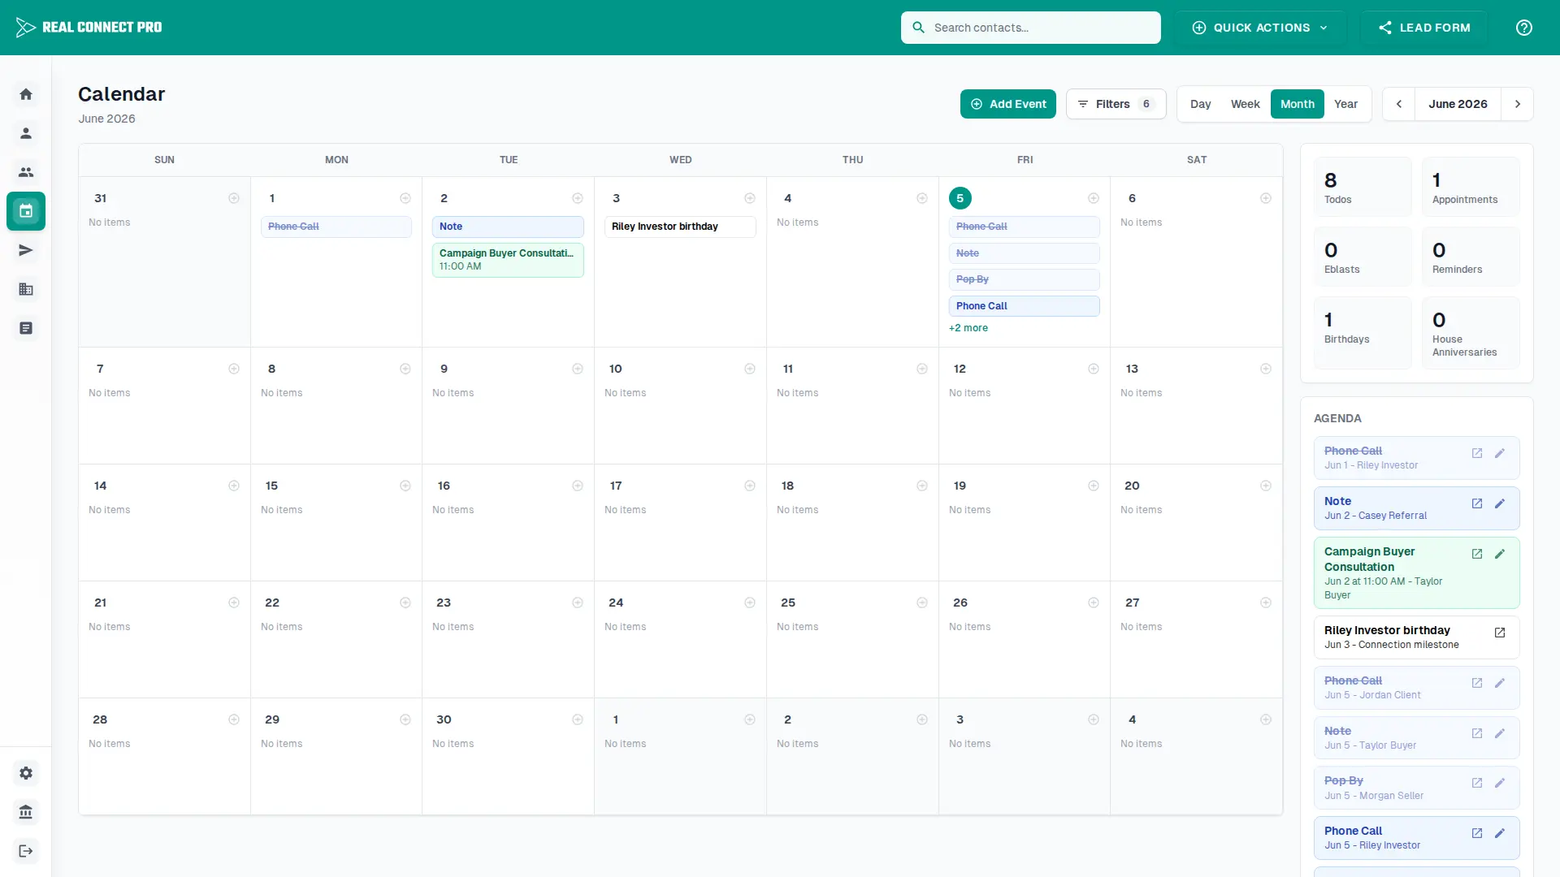This screenshot has width=1560, height=877.
Task: Add item on June 4 plus icon
Action: point(922,198)
